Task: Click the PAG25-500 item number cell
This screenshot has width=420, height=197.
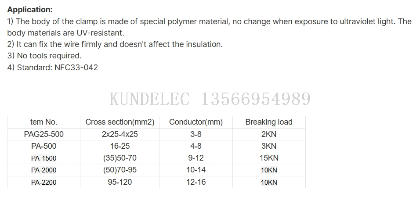Action: pos(43,134)
